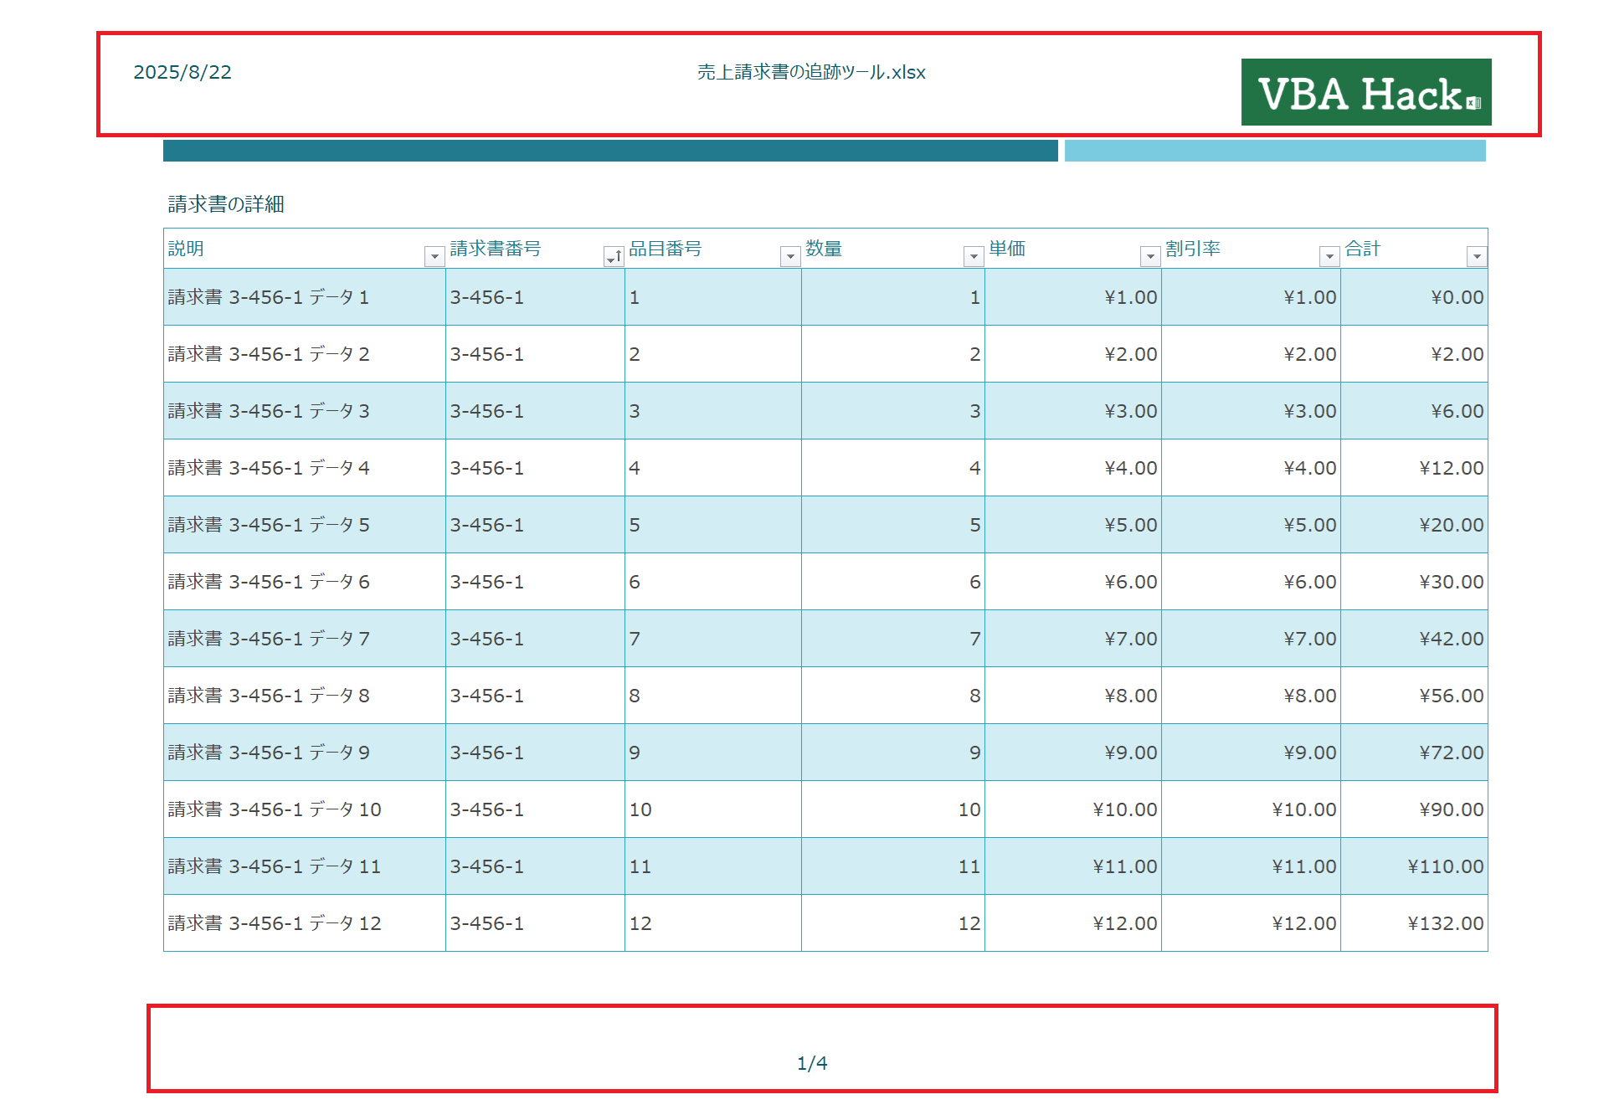Click 請求書番号 cell in データ 7 row
Image resolution: width=1619 pixels, height=1115 pixels.
(x=535, y=639)
